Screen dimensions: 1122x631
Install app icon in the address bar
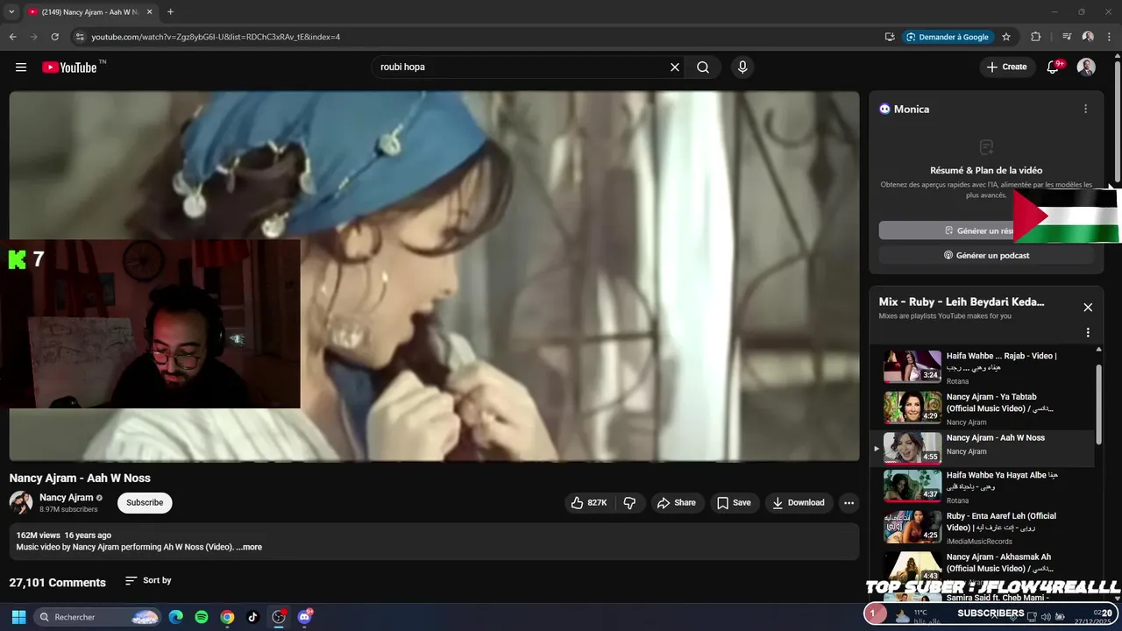tap(890, 37)
